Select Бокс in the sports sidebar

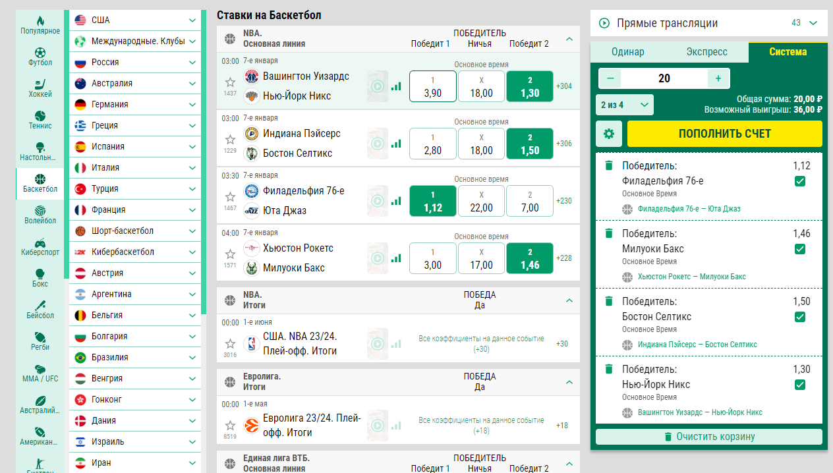tap(40, 278)
